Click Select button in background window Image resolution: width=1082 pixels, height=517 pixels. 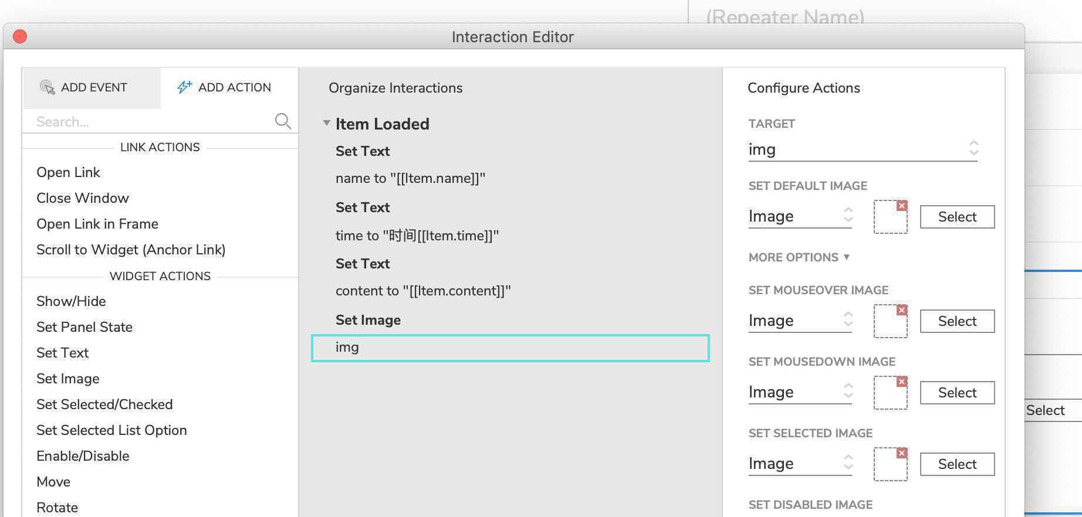point(1053,410)
